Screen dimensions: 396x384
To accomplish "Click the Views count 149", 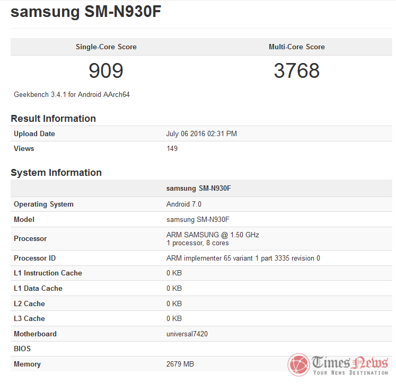I will pos(172,149).
